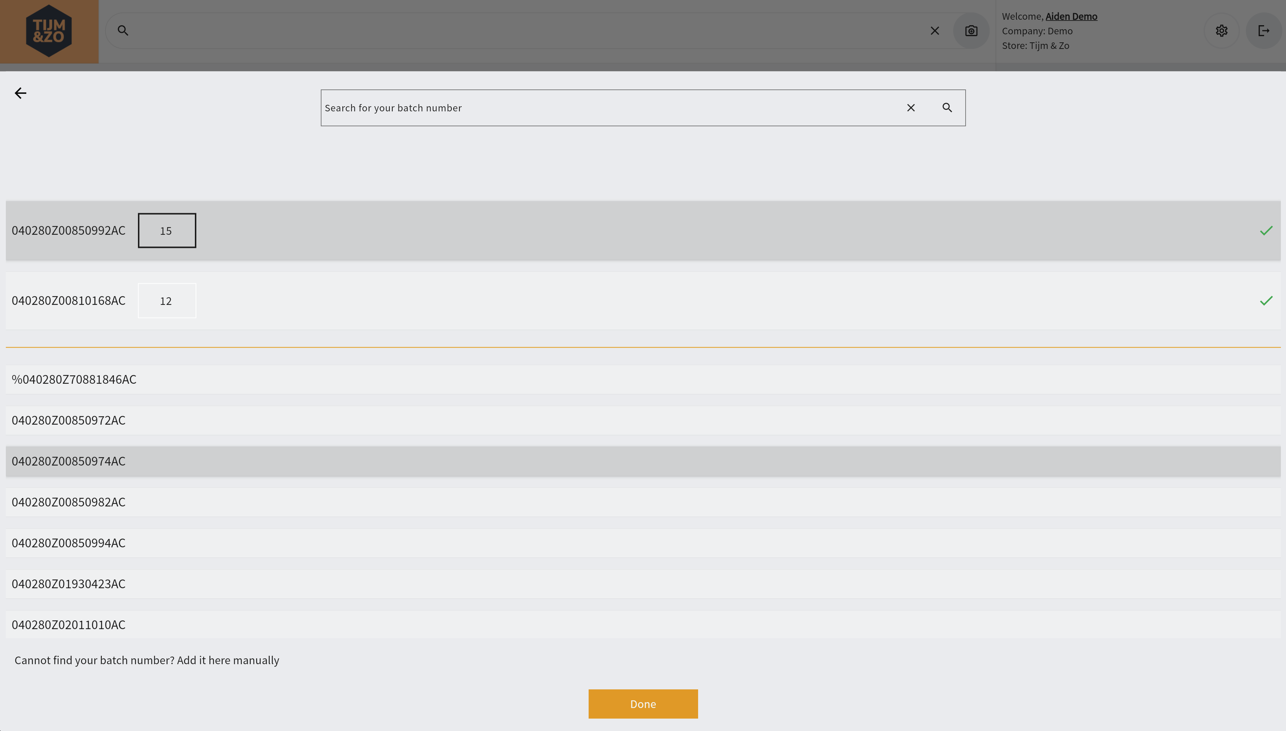Click the back arrow icon
Image resolution: width=1286 pixels, height=731 pixels.
pos(20,93)
